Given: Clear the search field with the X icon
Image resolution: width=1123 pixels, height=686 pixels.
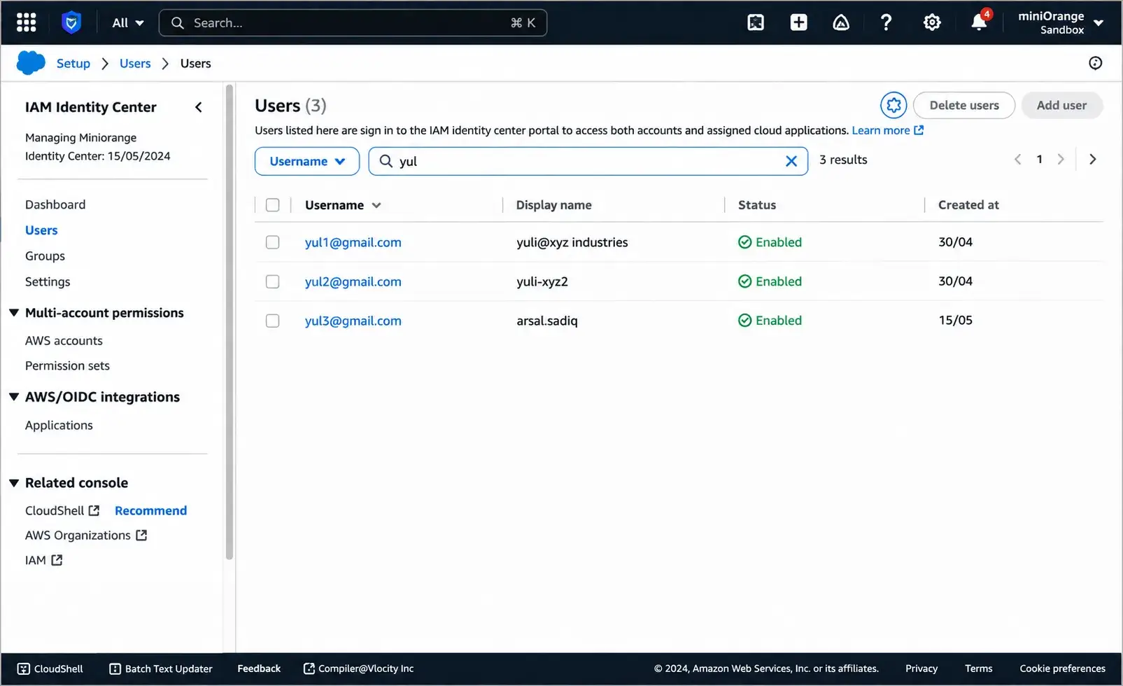Looking at the screenshot, I should tap(791, 161).
